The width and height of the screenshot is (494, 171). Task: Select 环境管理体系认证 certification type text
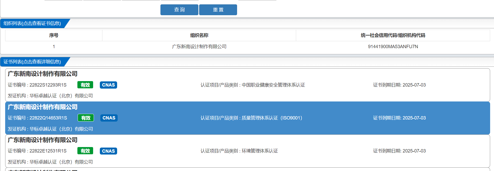260,151
